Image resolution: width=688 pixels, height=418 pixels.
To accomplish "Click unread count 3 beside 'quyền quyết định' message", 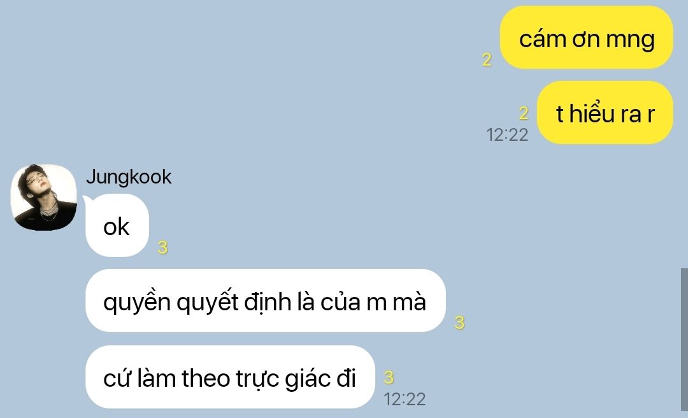I will tap(459, 322).
